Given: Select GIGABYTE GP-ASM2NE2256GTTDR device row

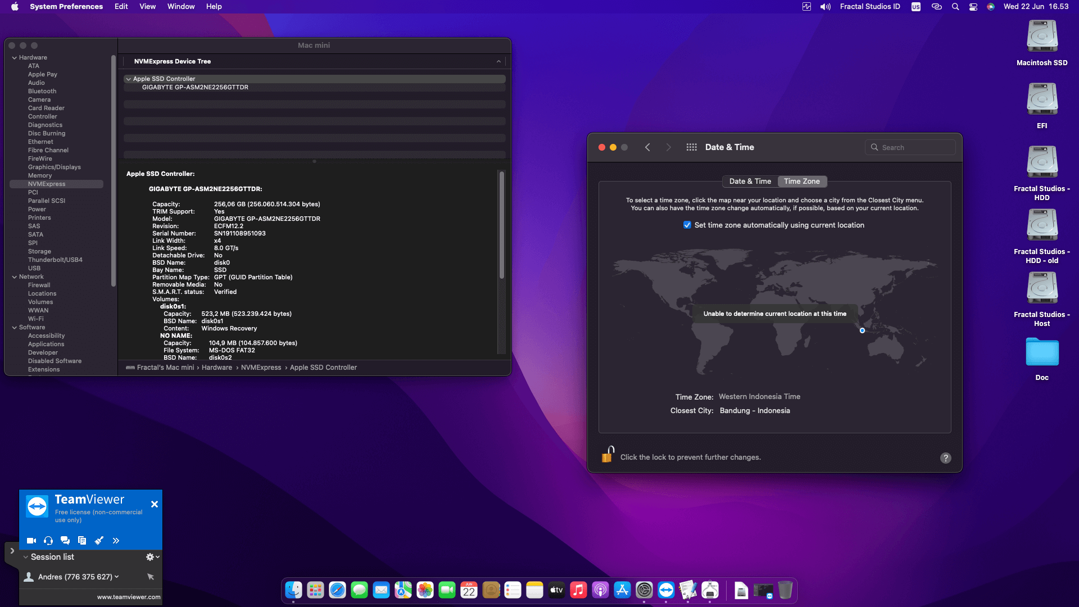Looking at the screenshot, I should click(x=315, y=88).
